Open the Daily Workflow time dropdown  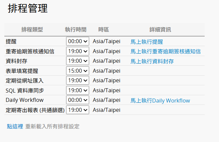(77, 100)
